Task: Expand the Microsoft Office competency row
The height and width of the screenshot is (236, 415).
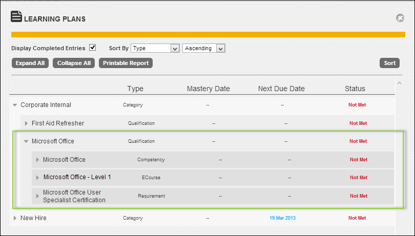Action: [x=37, y=160]
